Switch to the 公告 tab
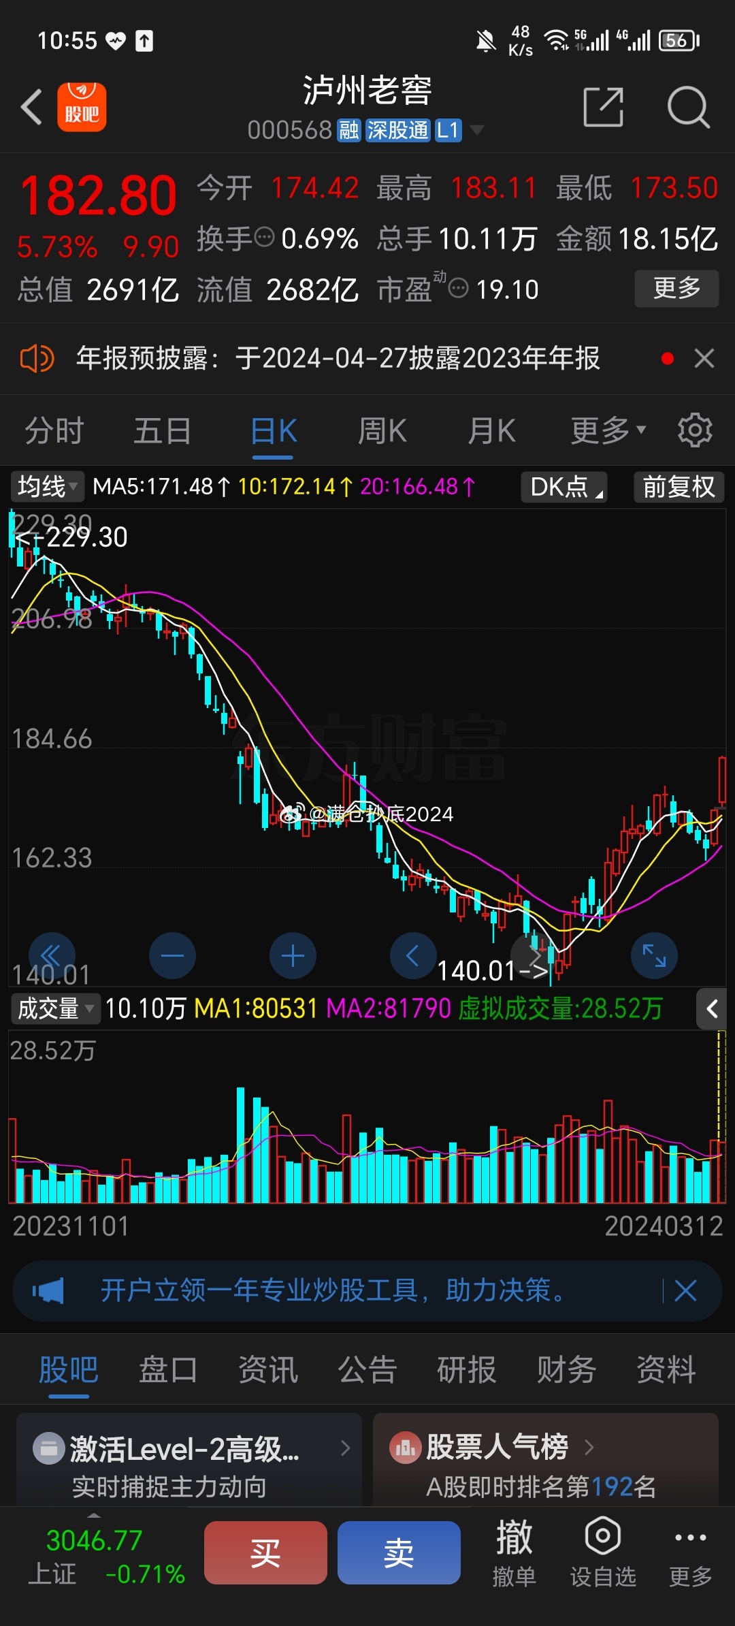735x1626 pixels. 367,1370
